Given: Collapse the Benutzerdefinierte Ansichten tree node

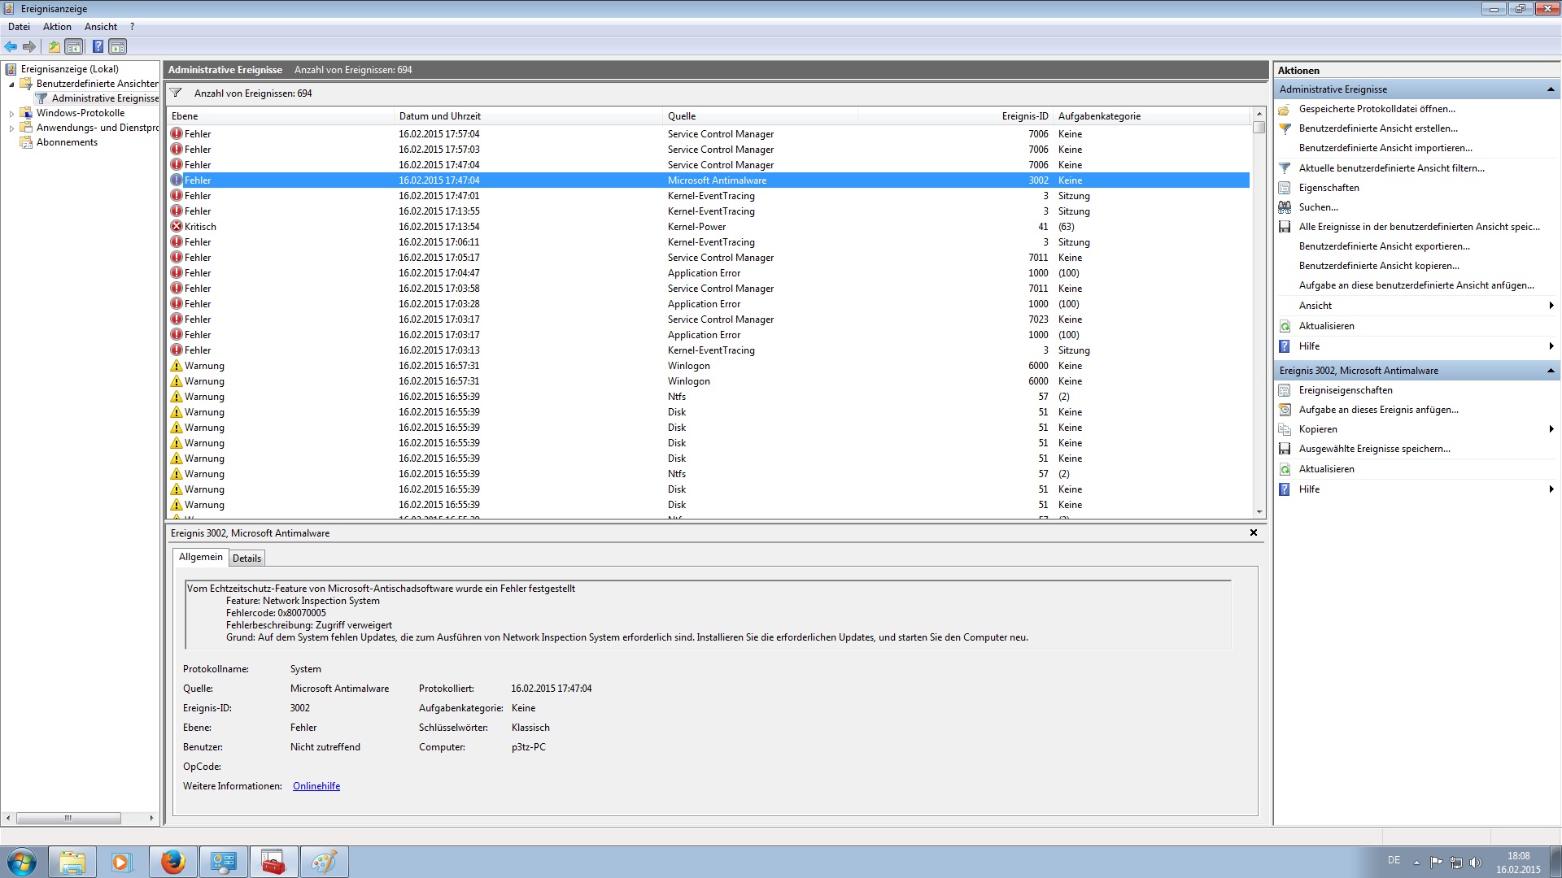Looking at the screenshot, I should click(x=11, y=84).
